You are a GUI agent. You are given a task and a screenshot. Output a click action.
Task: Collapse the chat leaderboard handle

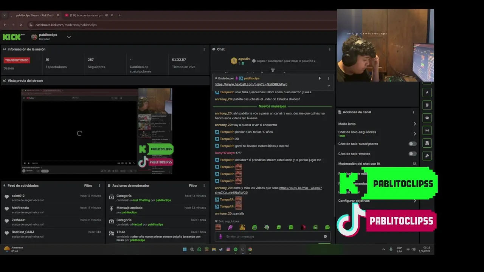(x=273, y=70)
